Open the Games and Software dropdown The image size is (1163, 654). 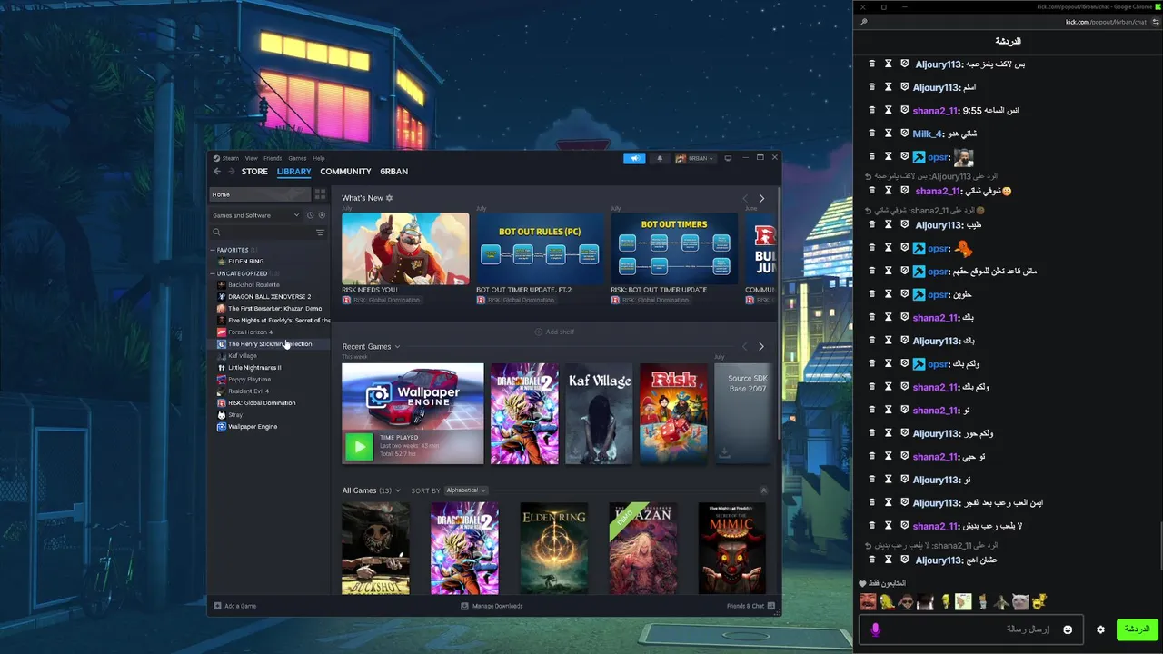[x=255, y=215]
